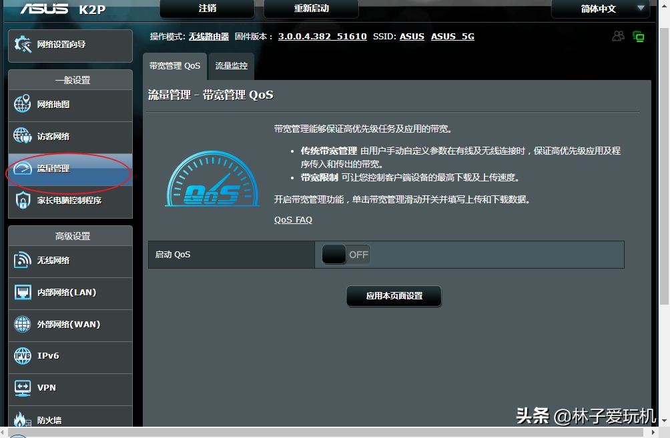The image size is (670, 438).
Task: Click the 启动 QoS label
Action: pos(173,255)
